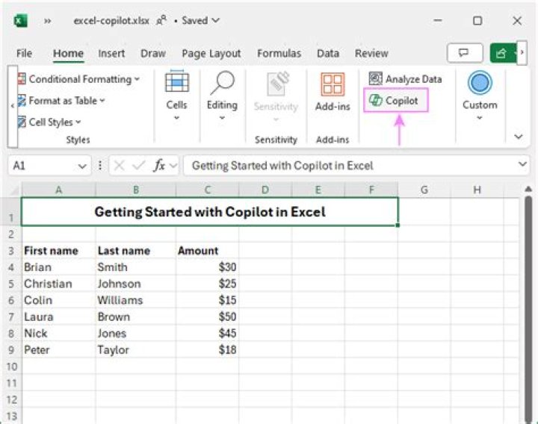
Task: Open the Review tab
Action: pyautogui.click(x=371, y=54)
